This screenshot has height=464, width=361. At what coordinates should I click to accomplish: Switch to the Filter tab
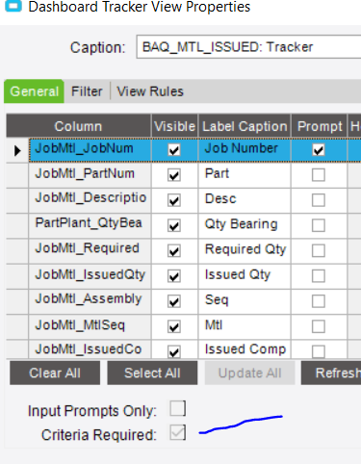(87, 91)
